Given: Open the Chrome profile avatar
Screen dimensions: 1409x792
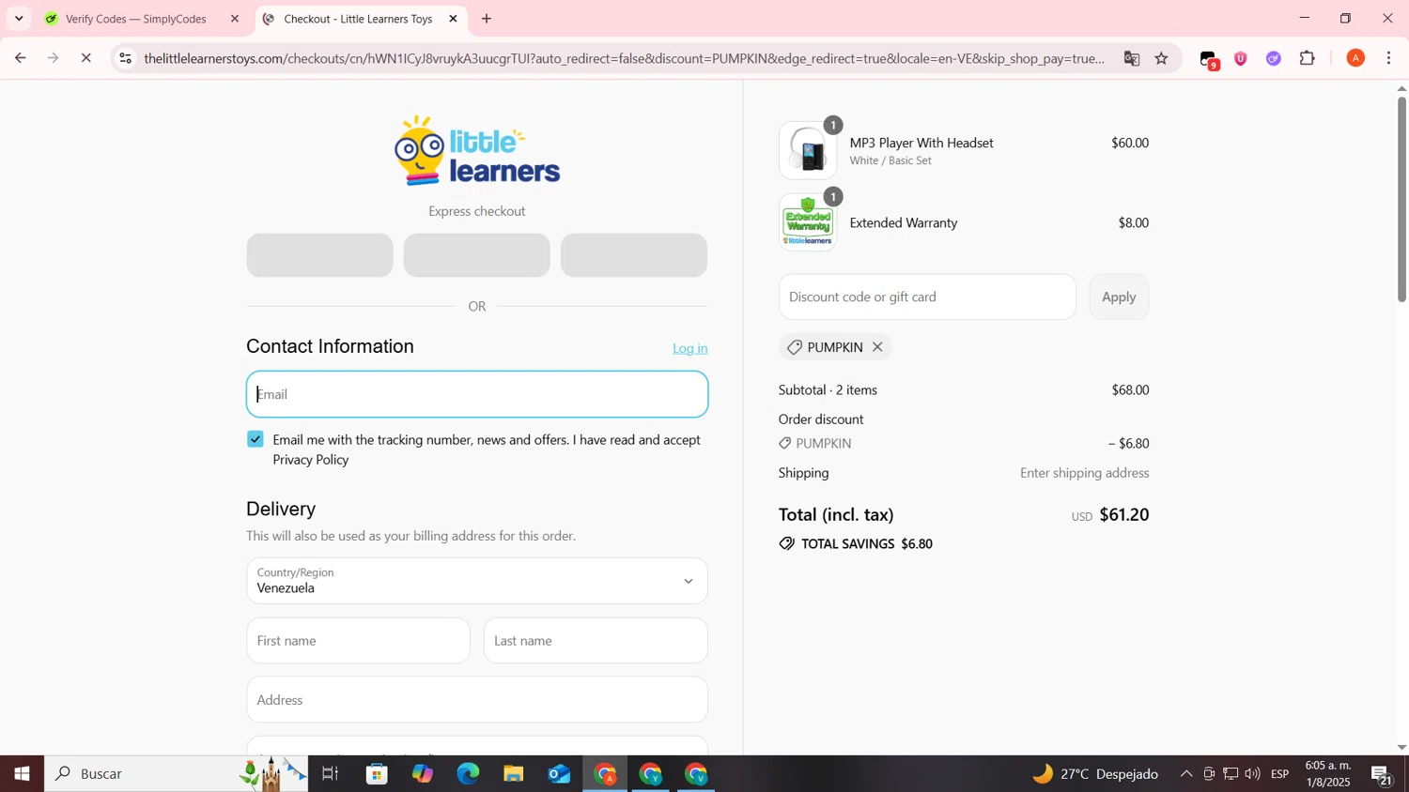Looking at the screenshot, I should coord(1355,58).
